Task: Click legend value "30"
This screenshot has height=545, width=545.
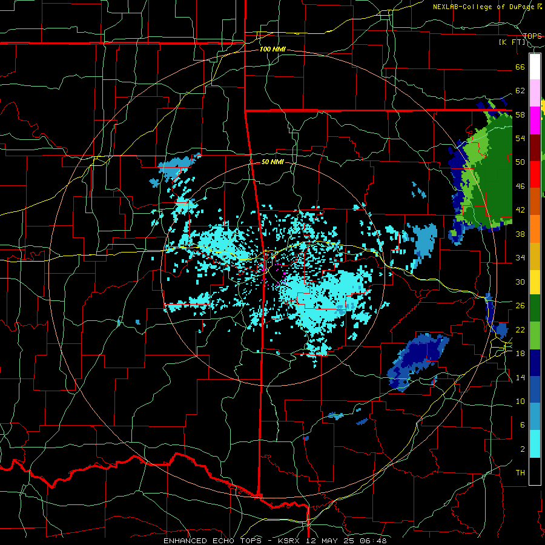Action: 520,282
